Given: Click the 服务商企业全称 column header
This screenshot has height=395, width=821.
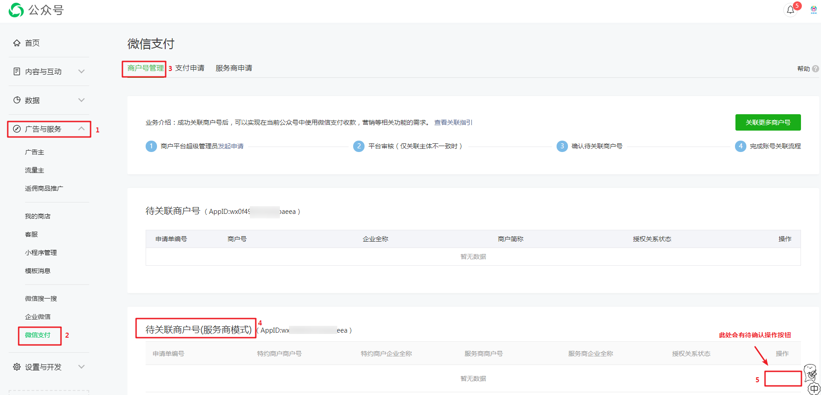Looking at the screenshot, I should (591, 354).
